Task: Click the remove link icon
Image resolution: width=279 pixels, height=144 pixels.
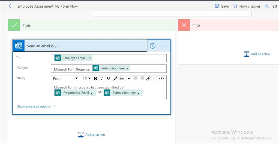Action: pyautogui.click(x=155, y=78)
